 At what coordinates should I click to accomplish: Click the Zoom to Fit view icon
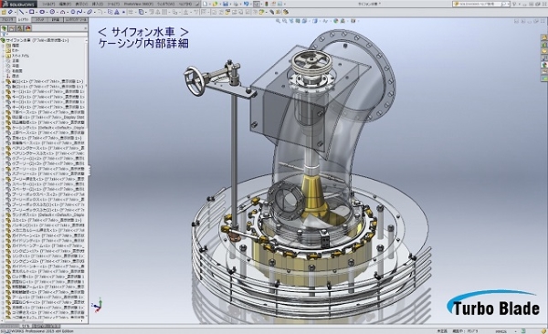pos(278,21)
